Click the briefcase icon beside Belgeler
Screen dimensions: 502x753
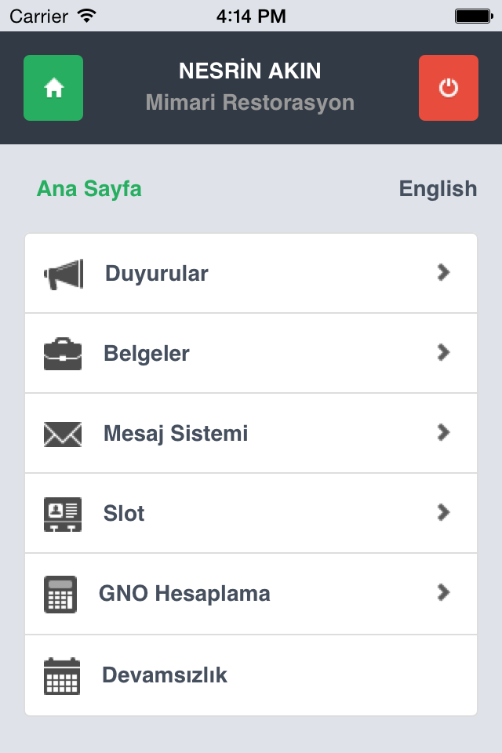coord(63,354)
